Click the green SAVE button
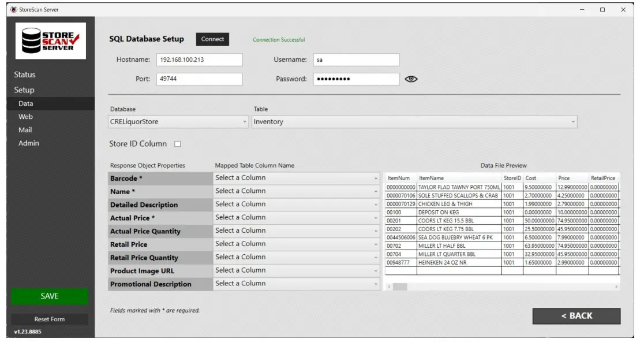The width and height of the screenshot is (640, 342). click(50, 296)
